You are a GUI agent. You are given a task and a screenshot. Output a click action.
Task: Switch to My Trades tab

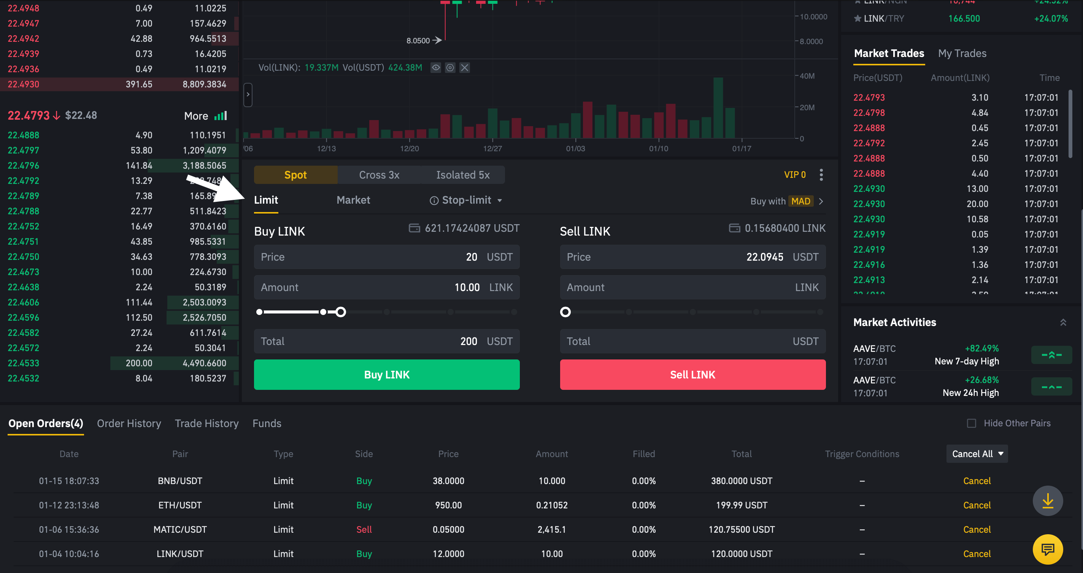coord(962,53)
